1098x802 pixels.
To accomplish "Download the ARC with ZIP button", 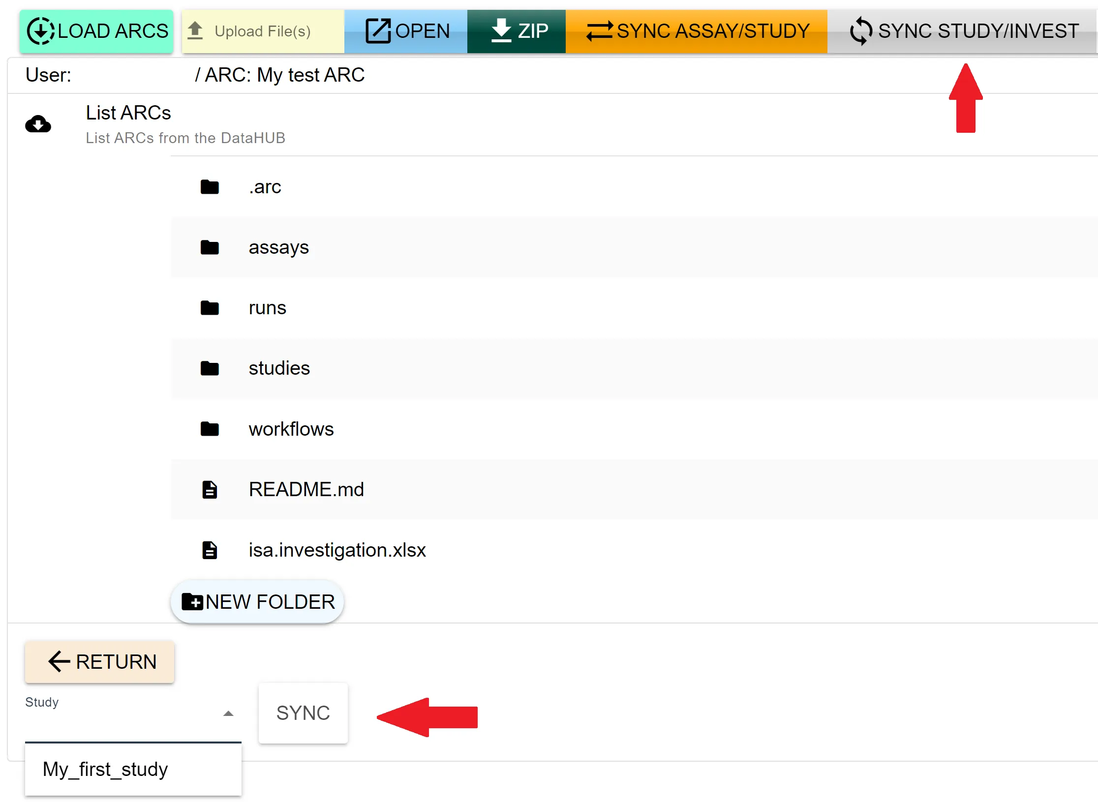I will [x=516, y=31].
